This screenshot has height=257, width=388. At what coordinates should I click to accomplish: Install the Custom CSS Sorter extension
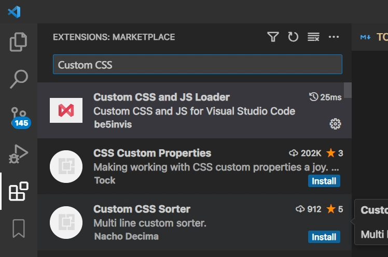tap(324, 237)
